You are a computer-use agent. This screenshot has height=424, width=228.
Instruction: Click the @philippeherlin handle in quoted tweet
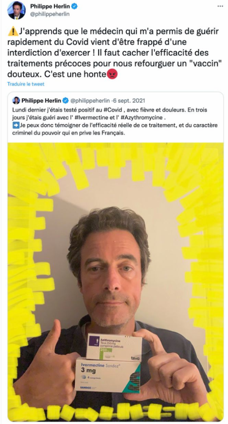point(90,101)
